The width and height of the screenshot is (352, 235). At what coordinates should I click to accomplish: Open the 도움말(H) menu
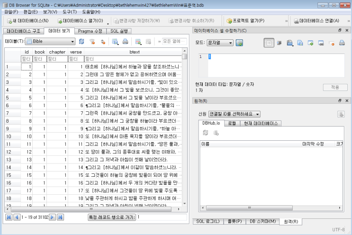pyautogui.click(x=91, y=12)
